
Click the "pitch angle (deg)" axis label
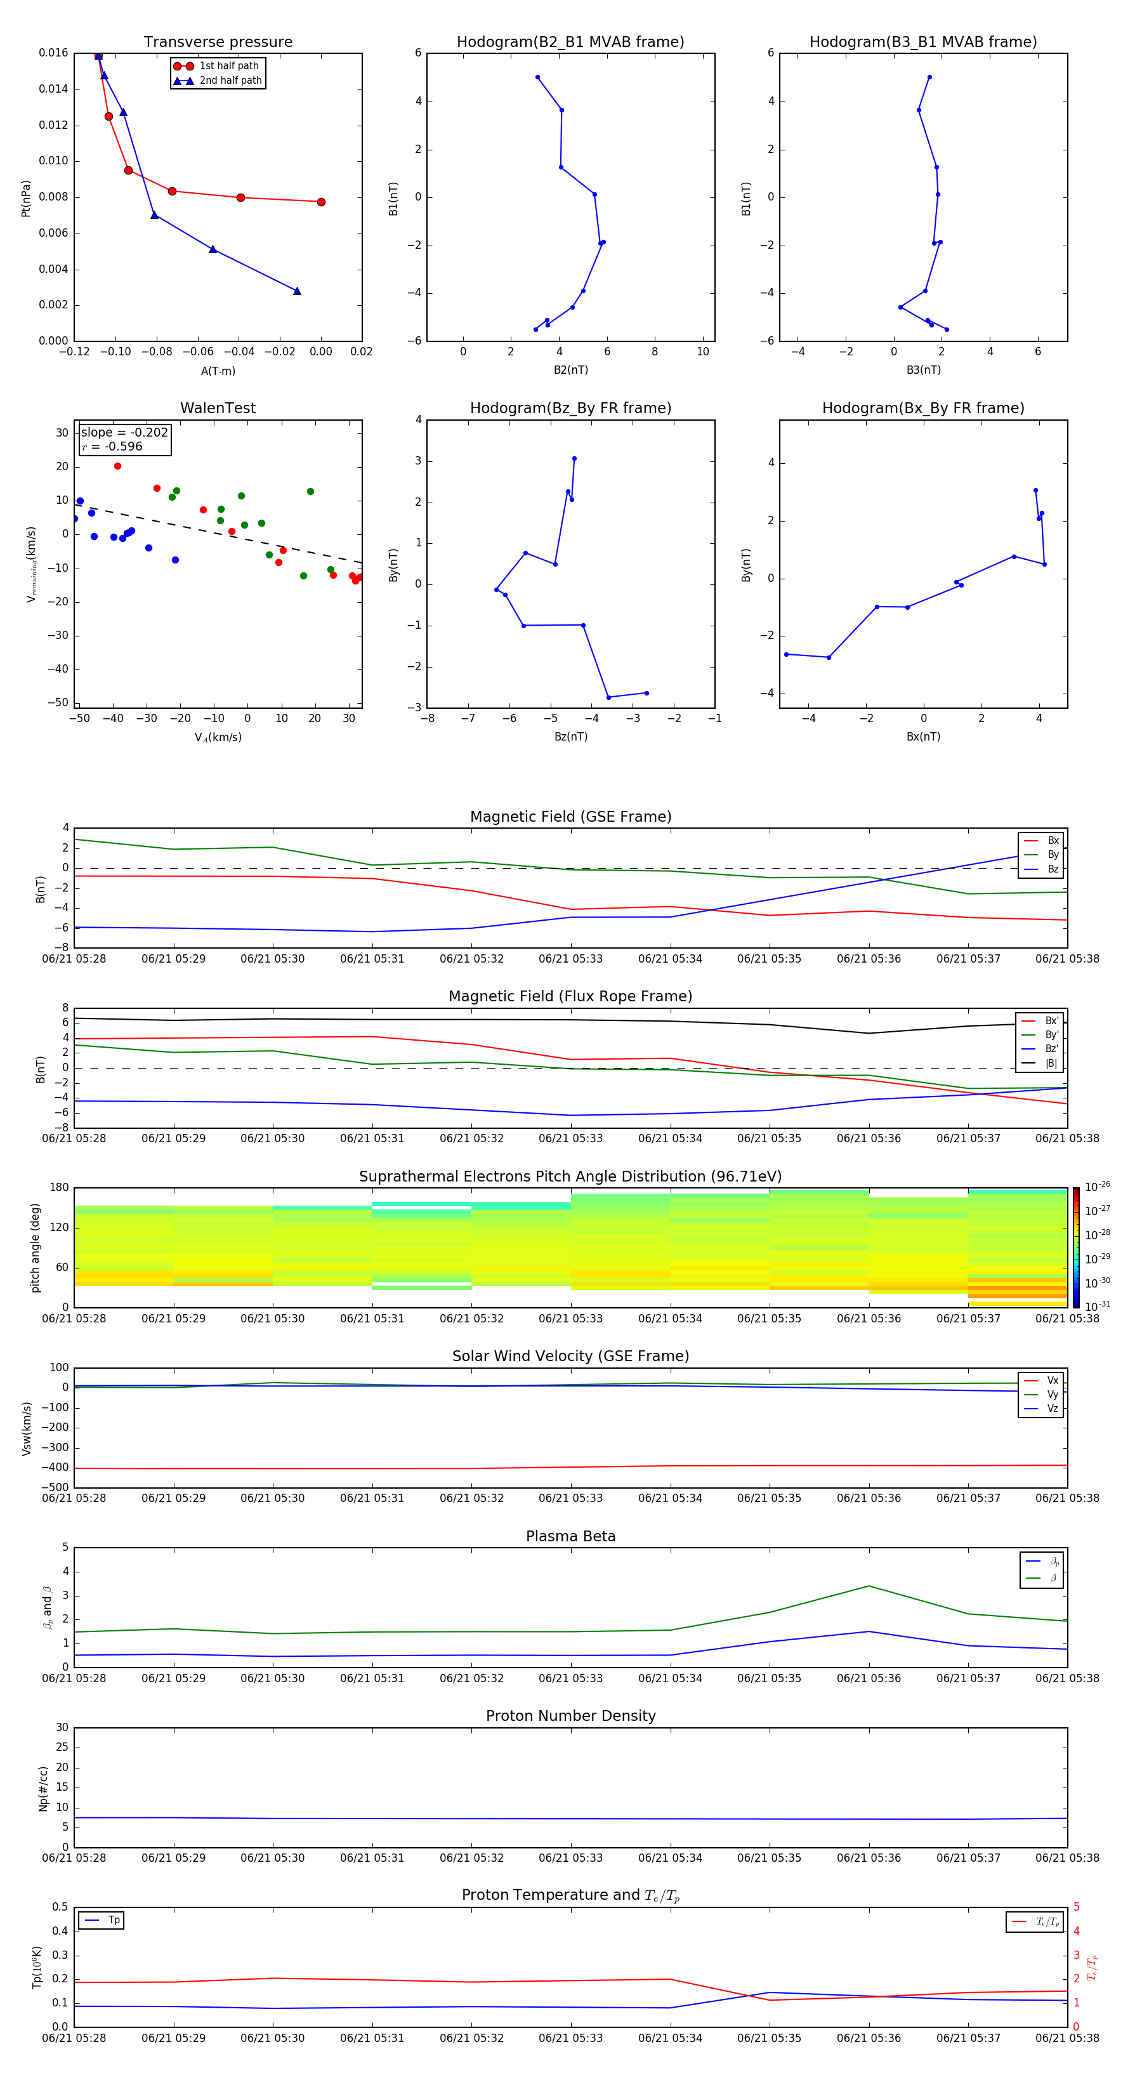(x=35, y=1248)
